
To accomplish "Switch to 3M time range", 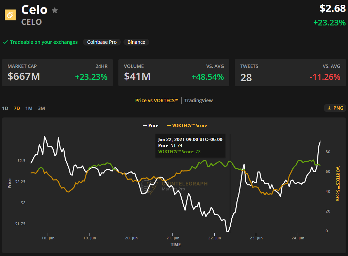I will tap(41, 108).
